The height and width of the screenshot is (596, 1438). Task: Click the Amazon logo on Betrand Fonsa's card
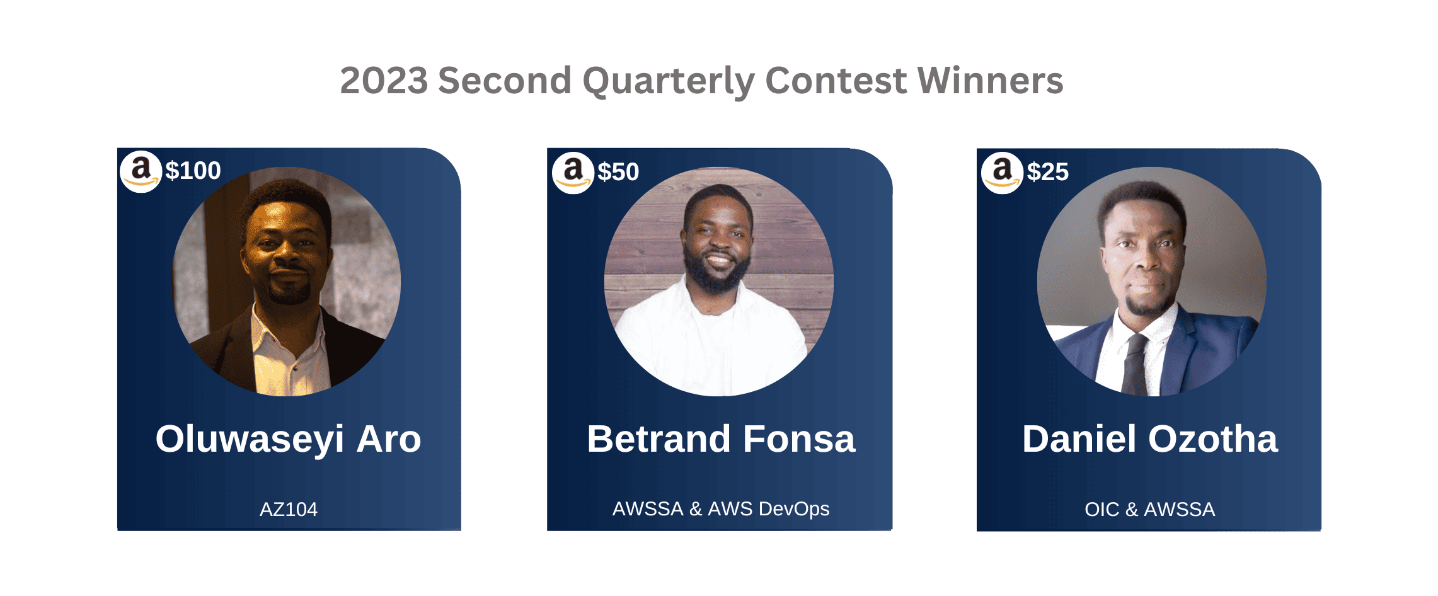[573, 173]
